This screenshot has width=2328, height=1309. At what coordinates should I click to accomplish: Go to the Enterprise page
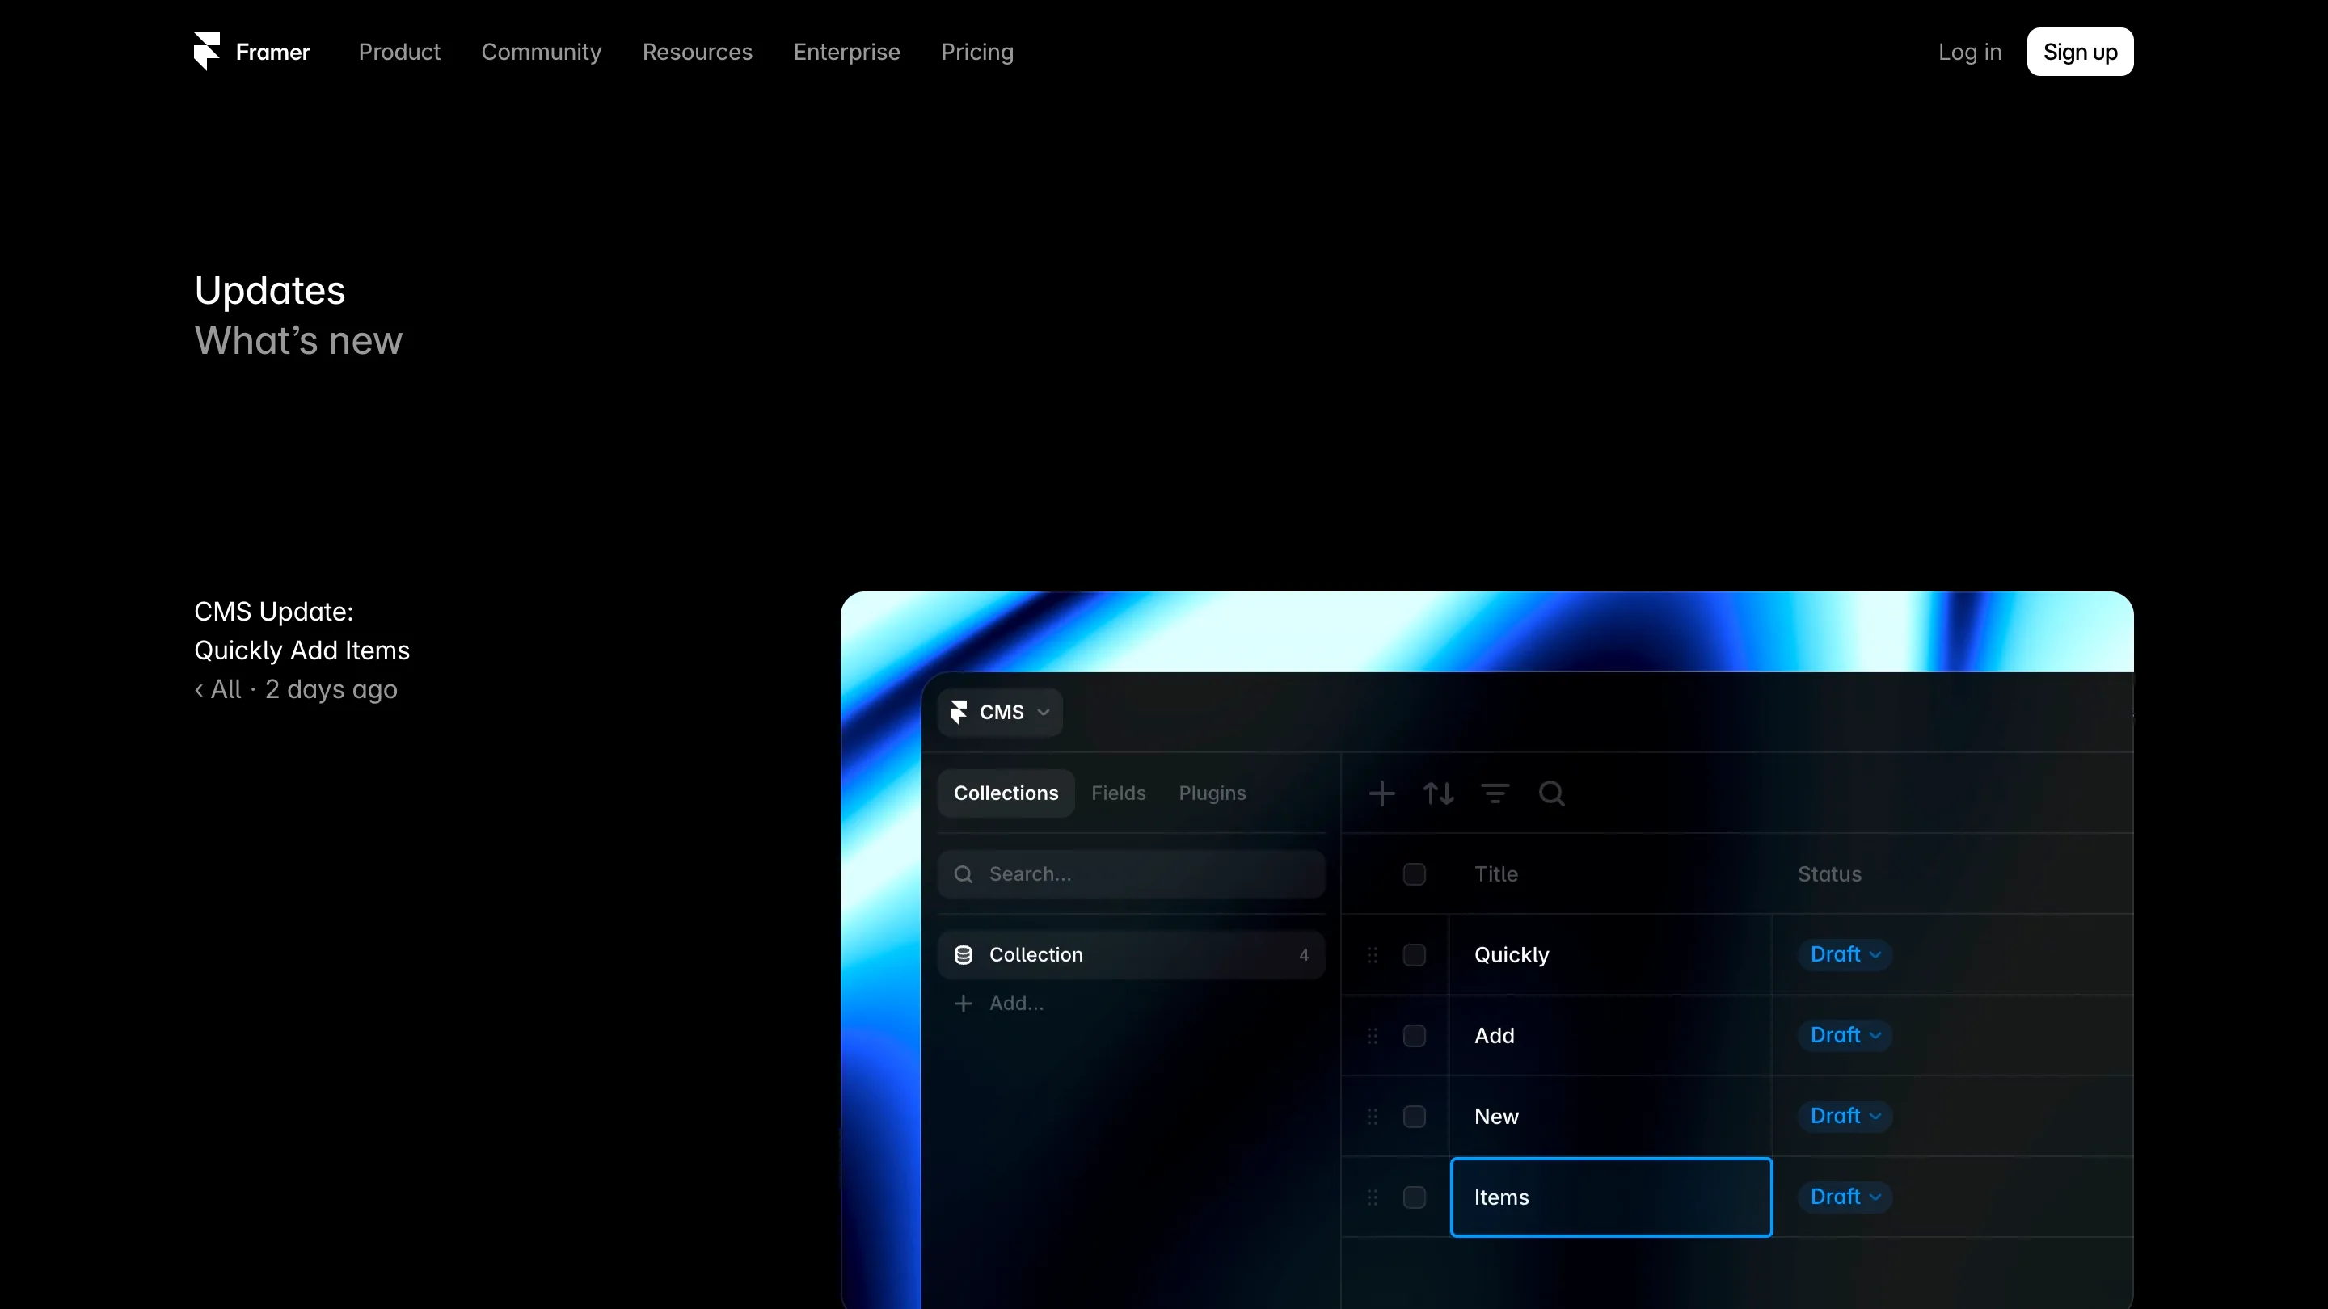click(847, 53)
